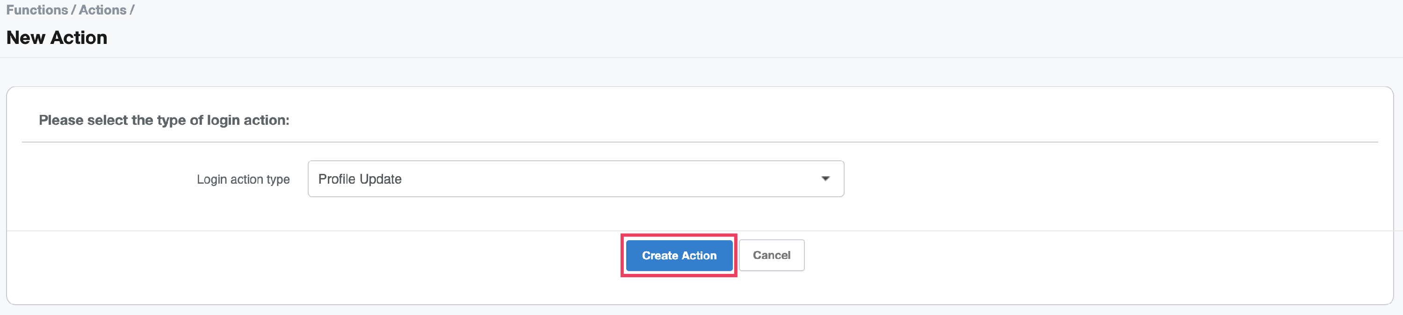The width and height of the screenshot is (1403, 315).
Task: Click the word 'Functions' at the top
Action: pos(37,10)
